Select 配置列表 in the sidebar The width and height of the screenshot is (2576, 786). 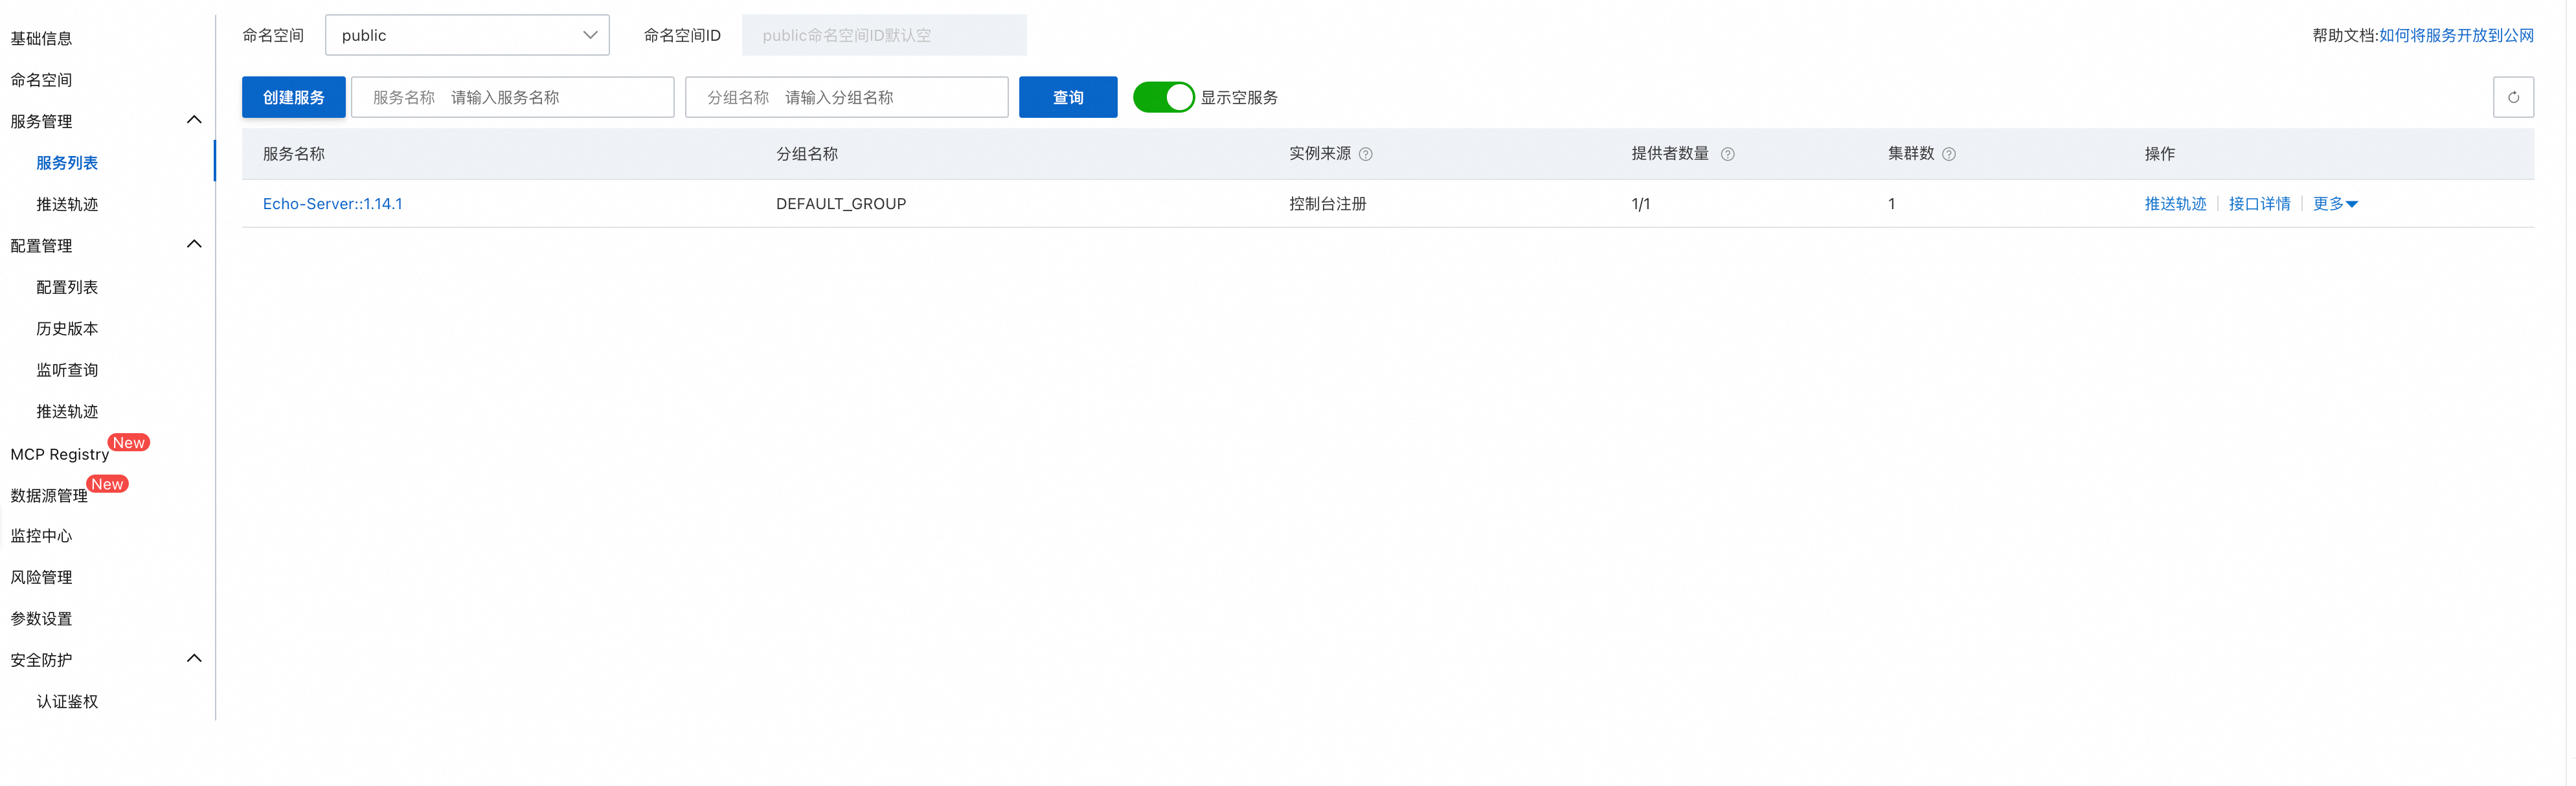click(x=67, y=288)
